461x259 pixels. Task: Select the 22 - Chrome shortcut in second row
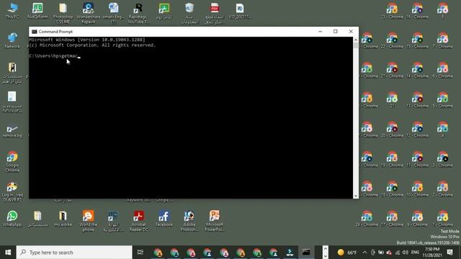point(392,41)
